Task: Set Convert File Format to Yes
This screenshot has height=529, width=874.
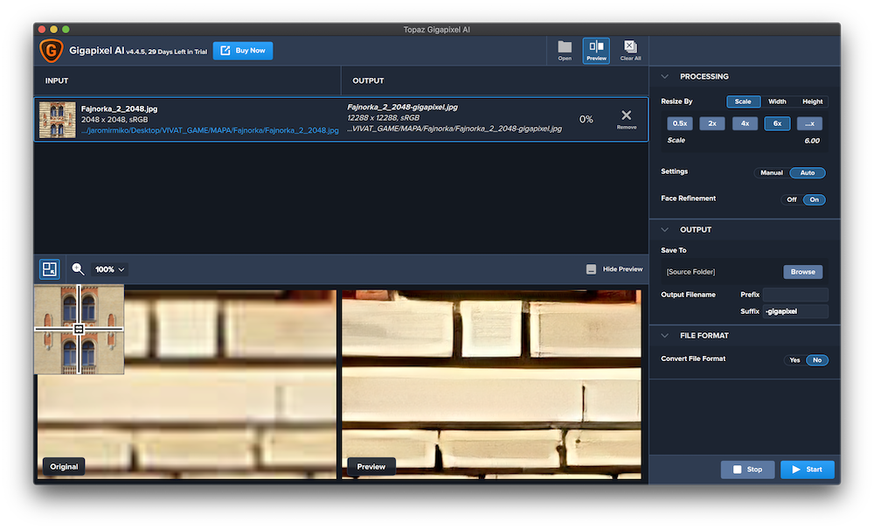Action: point(794,359)
